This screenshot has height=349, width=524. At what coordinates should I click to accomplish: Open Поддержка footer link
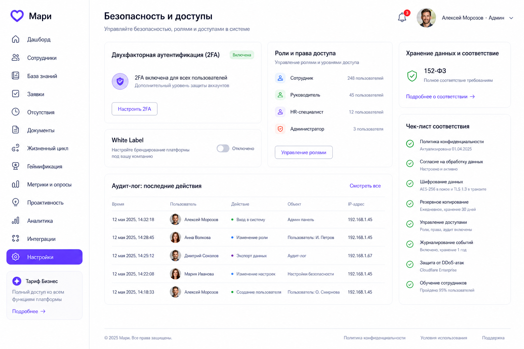(x=493, y=338)
